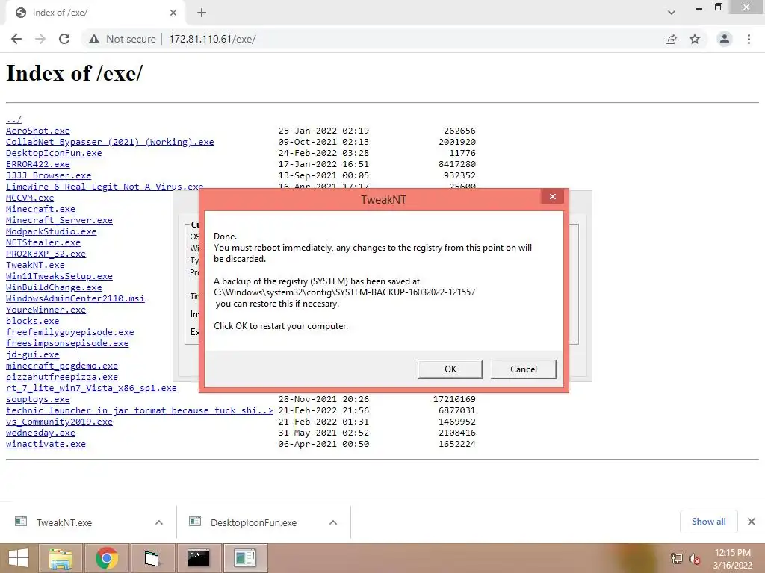Viewport: 765px width, 573px height.
Task: Click the Minecraft.exe link
Action: click(40, 209)
